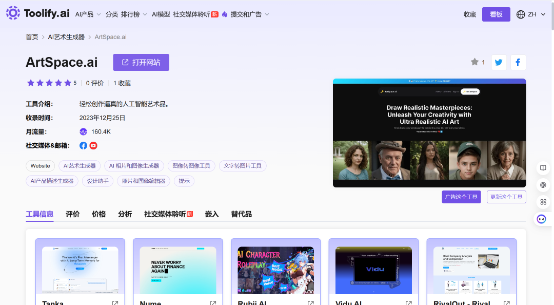This screenshot has height=305, width=554.
Task: Open the Vidu AI card thumbnail
Action: pyautogui.click(x=374, y=270)
